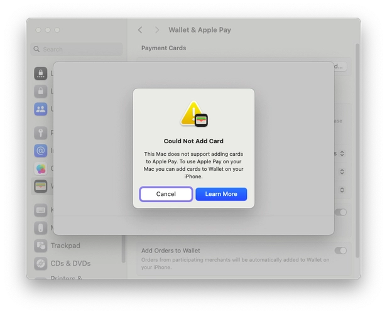
Task: Open the middle pop-up menu stepper arrows
Action: (342, 171)
